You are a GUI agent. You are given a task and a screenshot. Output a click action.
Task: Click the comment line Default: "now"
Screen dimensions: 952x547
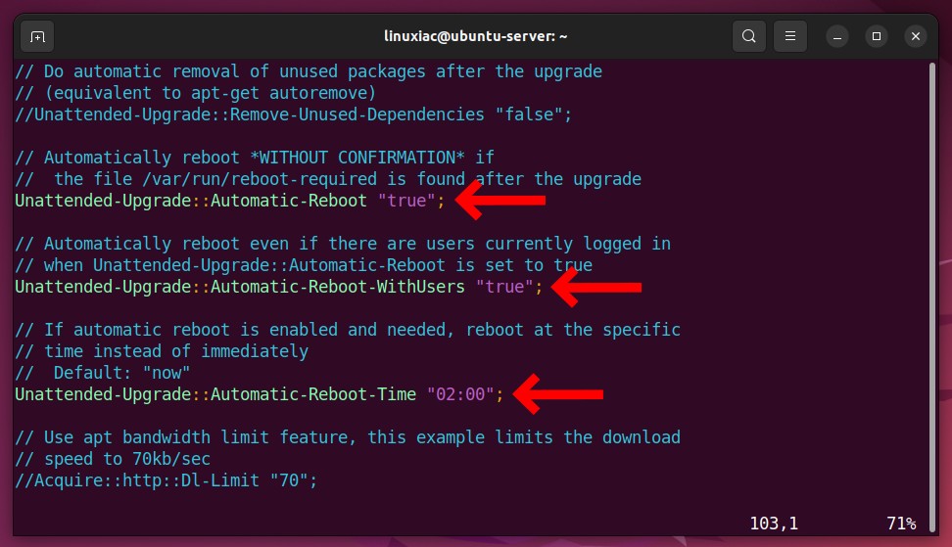103,373
